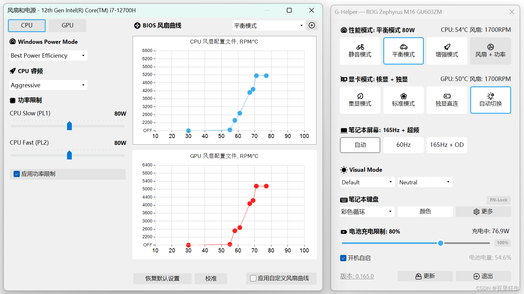Set the laptop screen to 60Hz
Screen dimensions: 524x294
tap(403, 145)
